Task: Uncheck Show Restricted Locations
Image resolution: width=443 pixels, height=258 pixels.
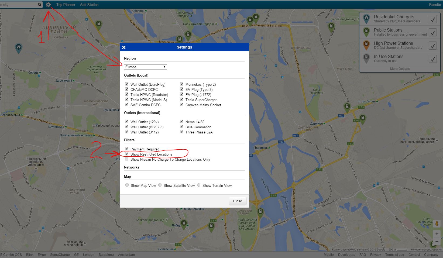Action: 127,154
